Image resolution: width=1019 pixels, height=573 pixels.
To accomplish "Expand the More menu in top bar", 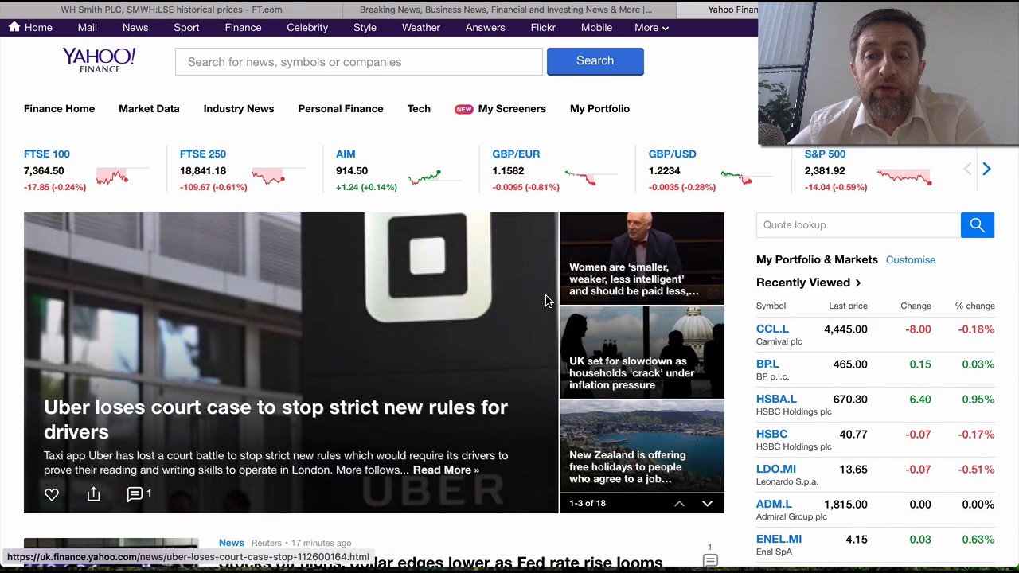I will pos(651,28).
